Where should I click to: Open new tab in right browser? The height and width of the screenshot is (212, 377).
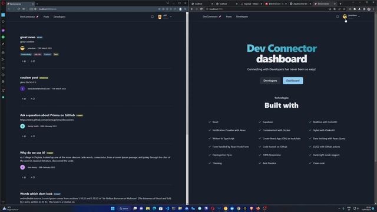340,4
